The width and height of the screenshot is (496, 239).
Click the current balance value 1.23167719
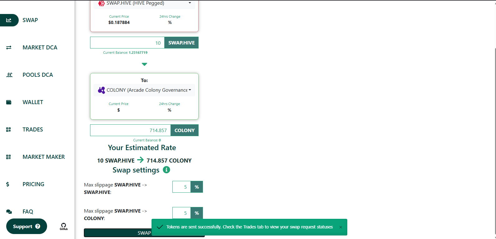[138, 53]
